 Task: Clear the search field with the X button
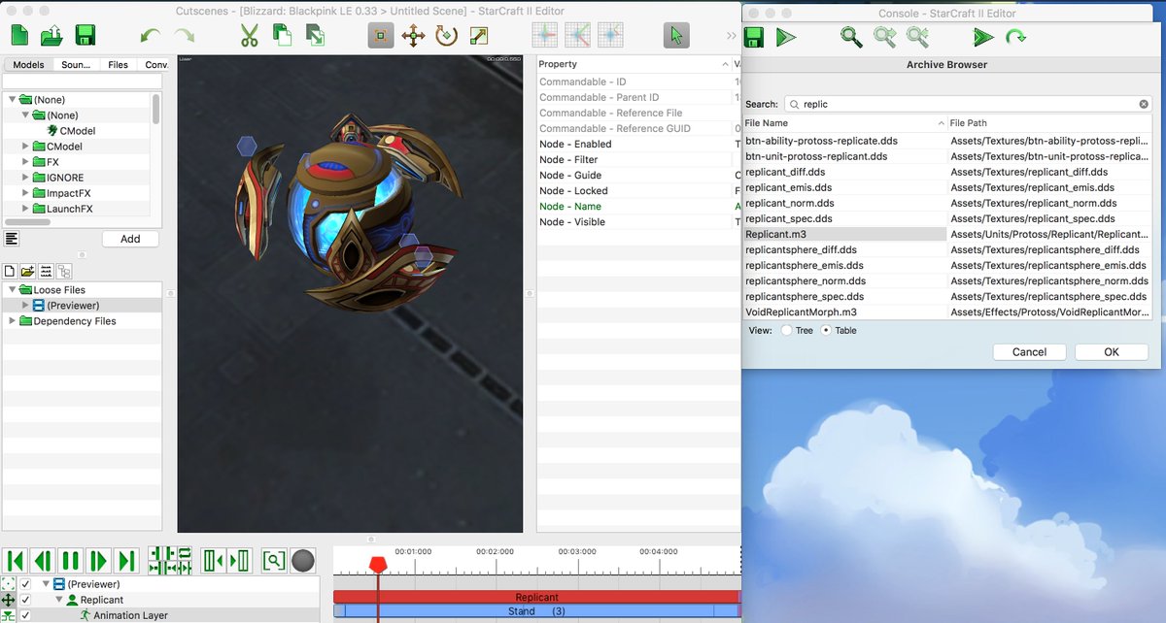coord(1144,104)
